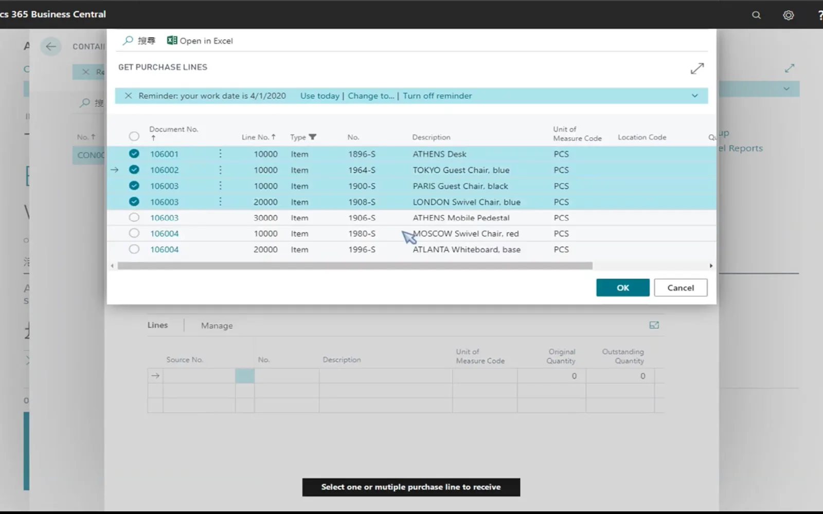Expand the Get Purchase Lines dialog to full screen
The width and height of the screenshot is (823, 514).
coord(697,68)
